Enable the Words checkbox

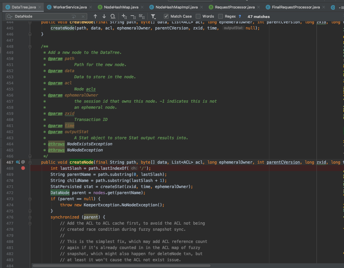(198, 17)
